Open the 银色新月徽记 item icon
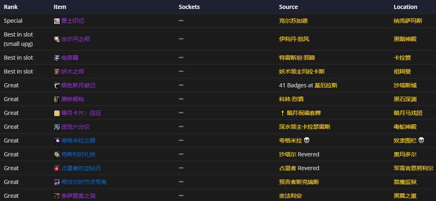 (57, 85)
